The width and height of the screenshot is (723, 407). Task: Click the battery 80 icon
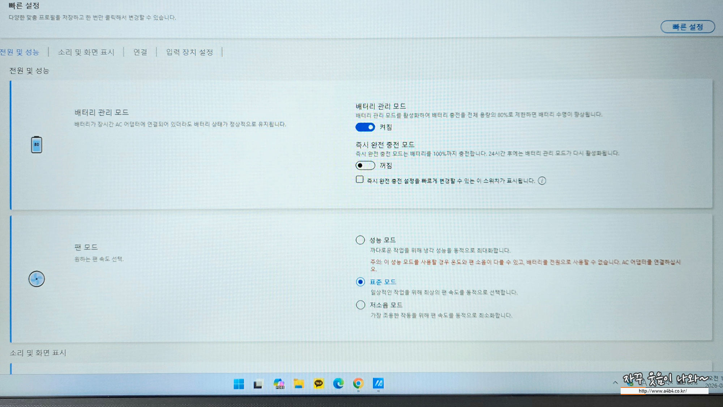click(x=37, y=144)
